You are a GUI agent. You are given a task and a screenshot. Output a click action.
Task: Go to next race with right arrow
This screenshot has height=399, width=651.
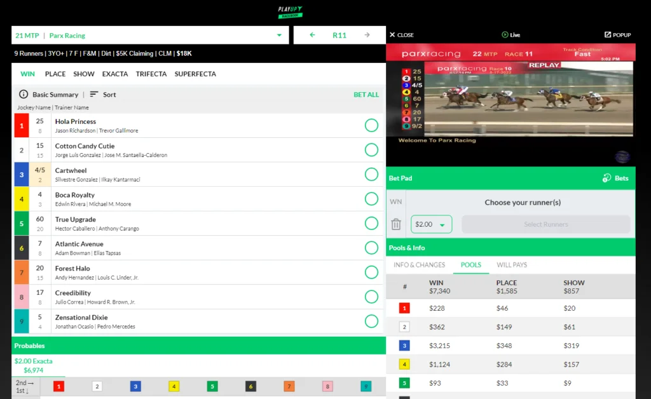(367, 35)
